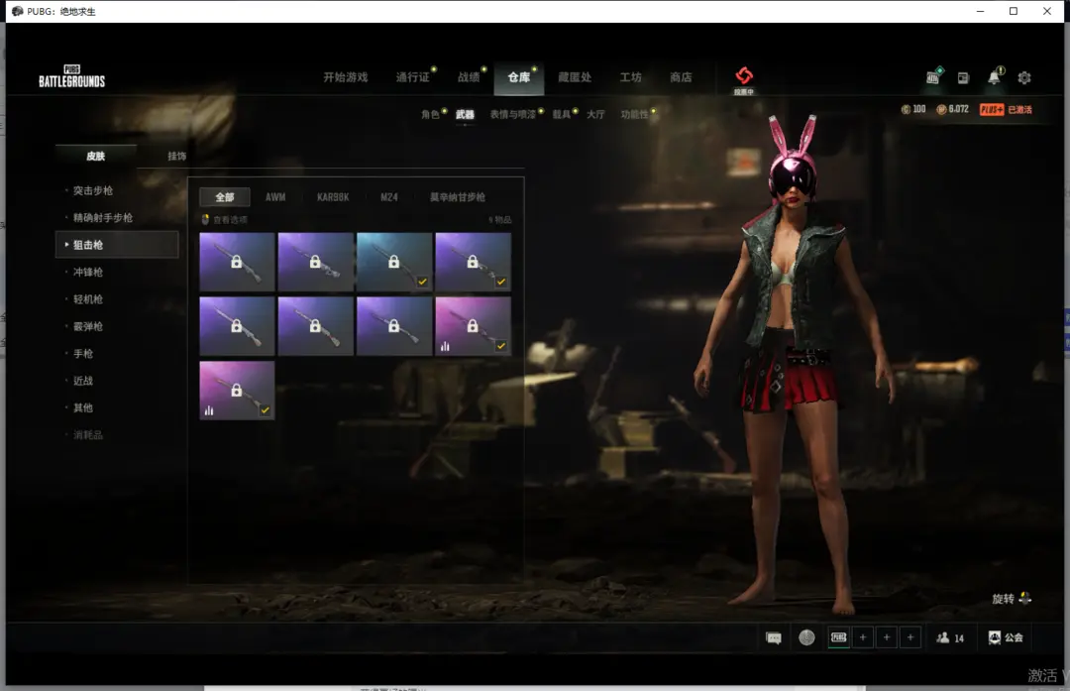
Task: Open the 公会 guild icon
Action: pyautogui.click(x=1006, y=637)
